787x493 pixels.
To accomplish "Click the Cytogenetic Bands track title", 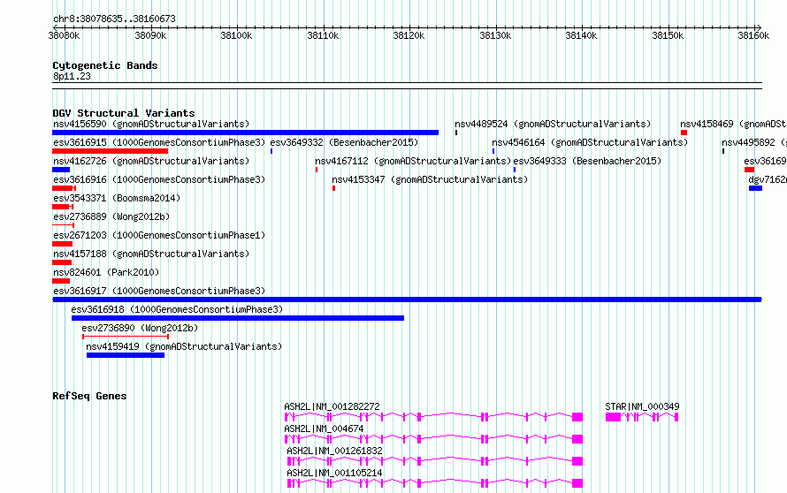I will (105, 65).
